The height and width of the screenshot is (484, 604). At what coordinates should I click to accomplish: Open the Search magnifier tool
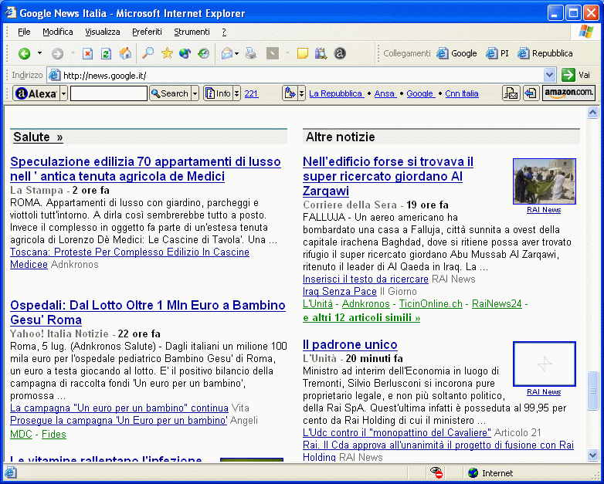click(x=148, y=53)
